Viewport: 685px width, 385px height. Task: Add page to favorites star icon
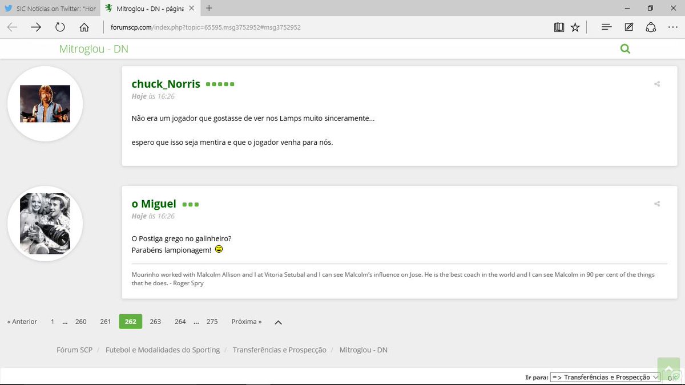pos(575,27)
